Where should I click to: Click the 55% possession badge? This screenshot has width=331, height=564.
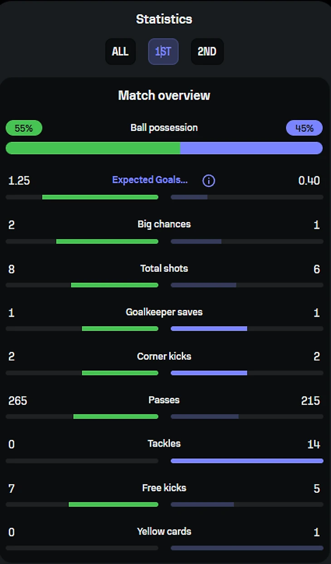[x=24, y=128]
